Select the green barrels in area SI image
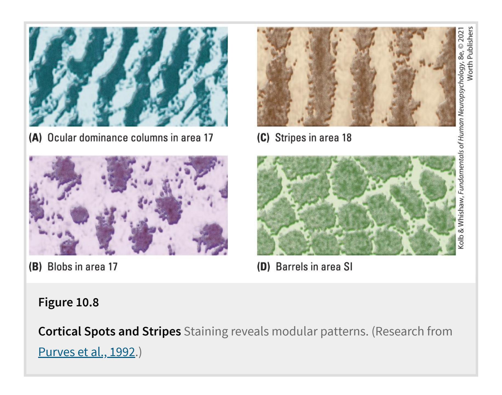This screenshot has height=395, width=502. tap(356, 205)
